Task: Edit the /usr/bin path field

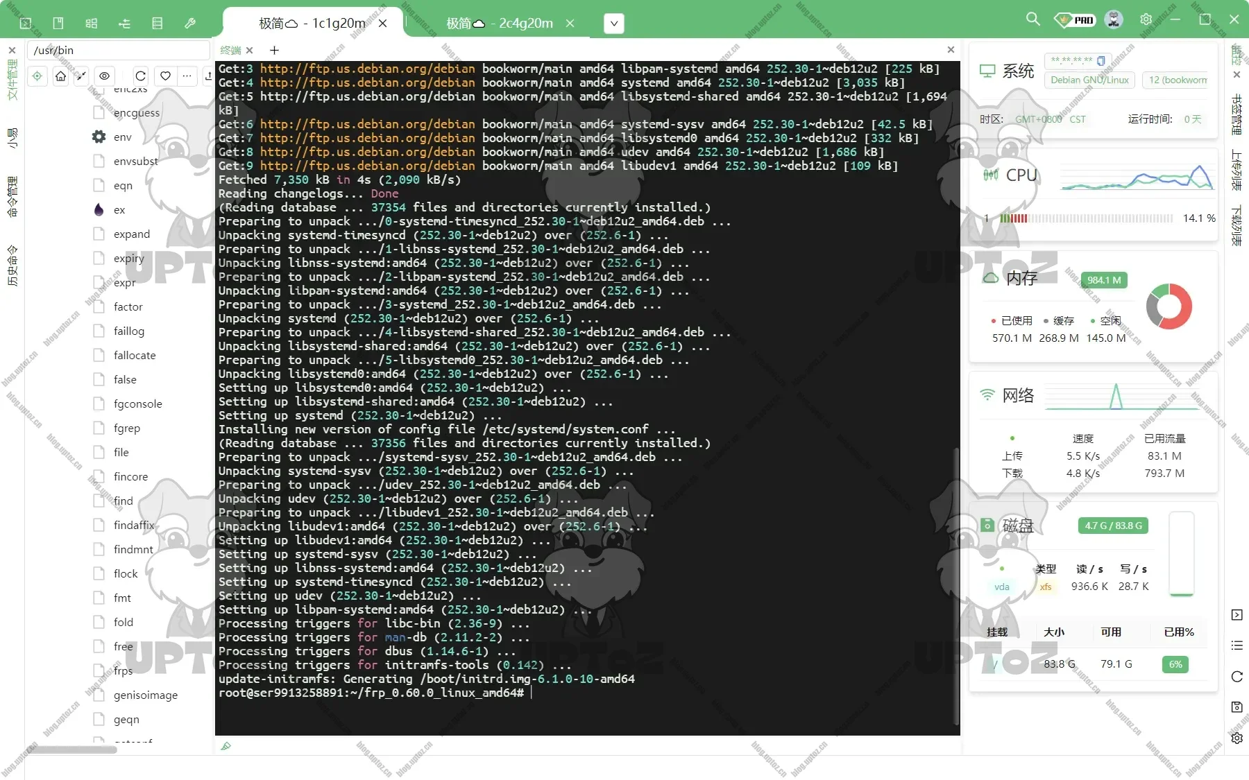Action: point(119,50)
